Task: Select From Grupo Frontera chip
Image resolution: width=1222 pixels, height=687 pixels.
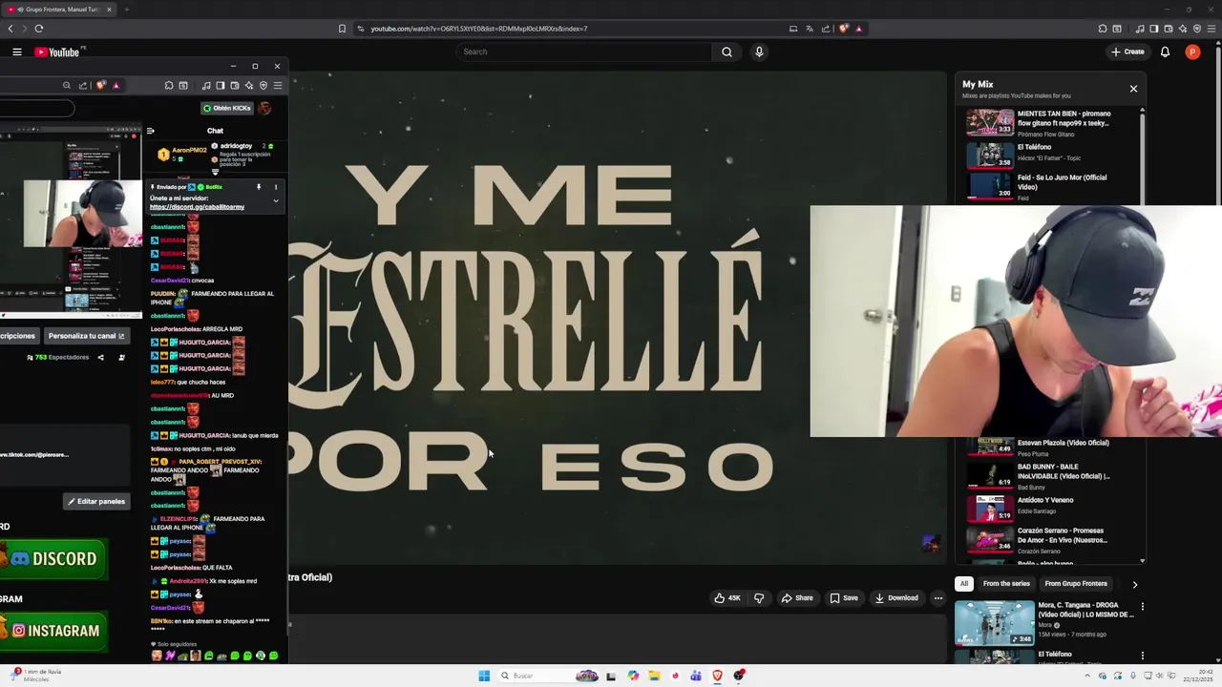Action: (1076, 584)
